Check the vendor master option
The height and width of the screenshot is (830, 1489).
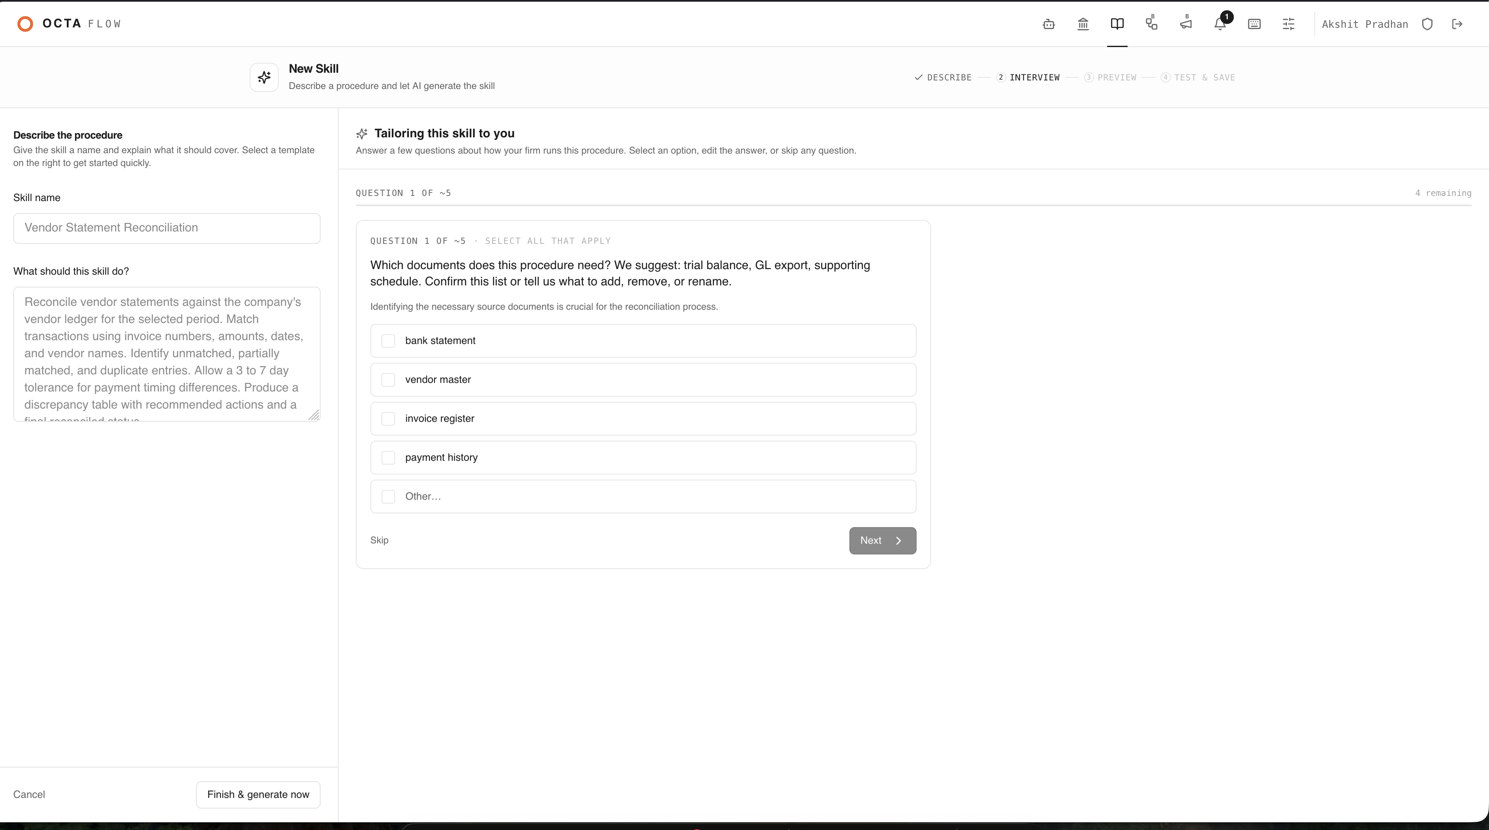pos(643,379)
